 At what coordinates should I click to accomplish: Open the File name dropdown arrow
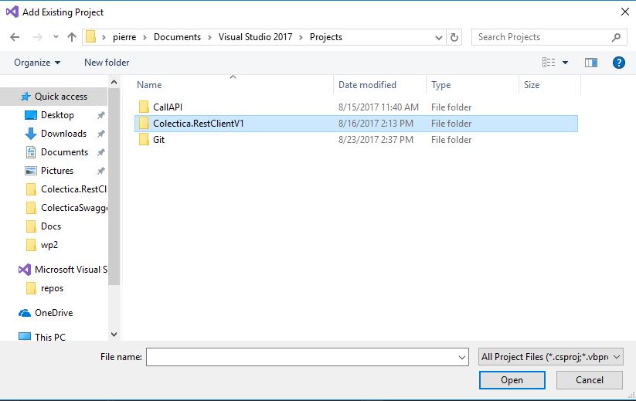click(x=461, y=357)
